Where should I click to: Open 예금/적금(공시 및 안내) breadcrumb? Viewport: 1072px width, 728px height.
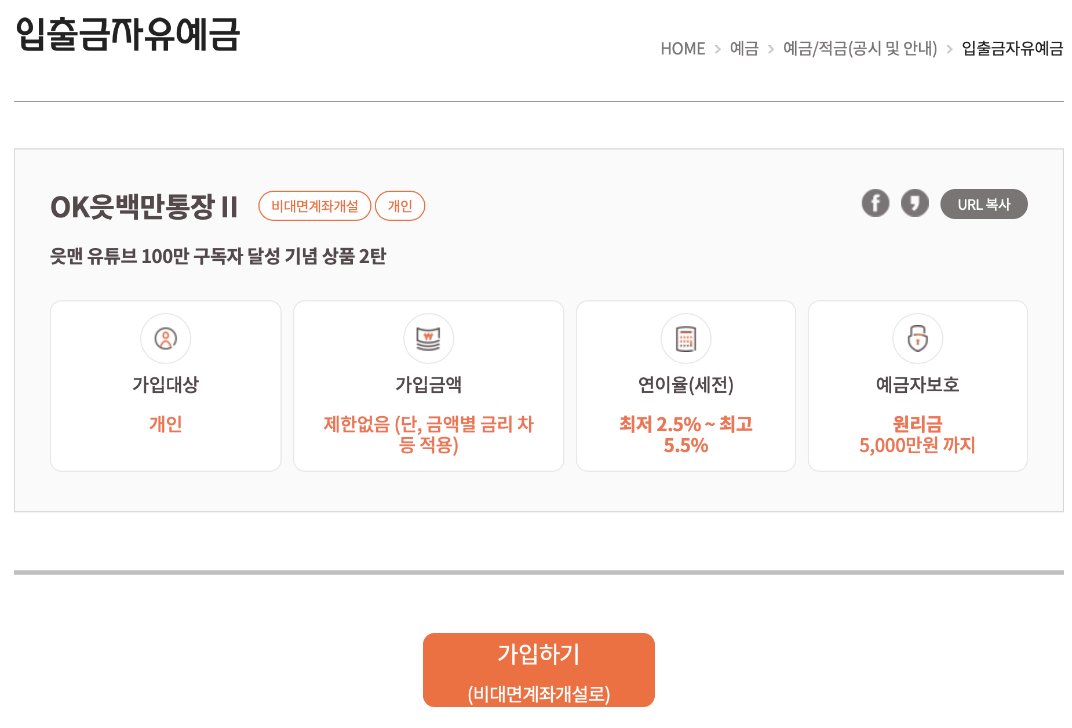(860, 49)
